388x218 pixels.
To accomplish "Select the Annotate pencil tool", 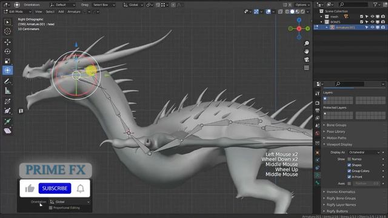I will coord(7,81).
